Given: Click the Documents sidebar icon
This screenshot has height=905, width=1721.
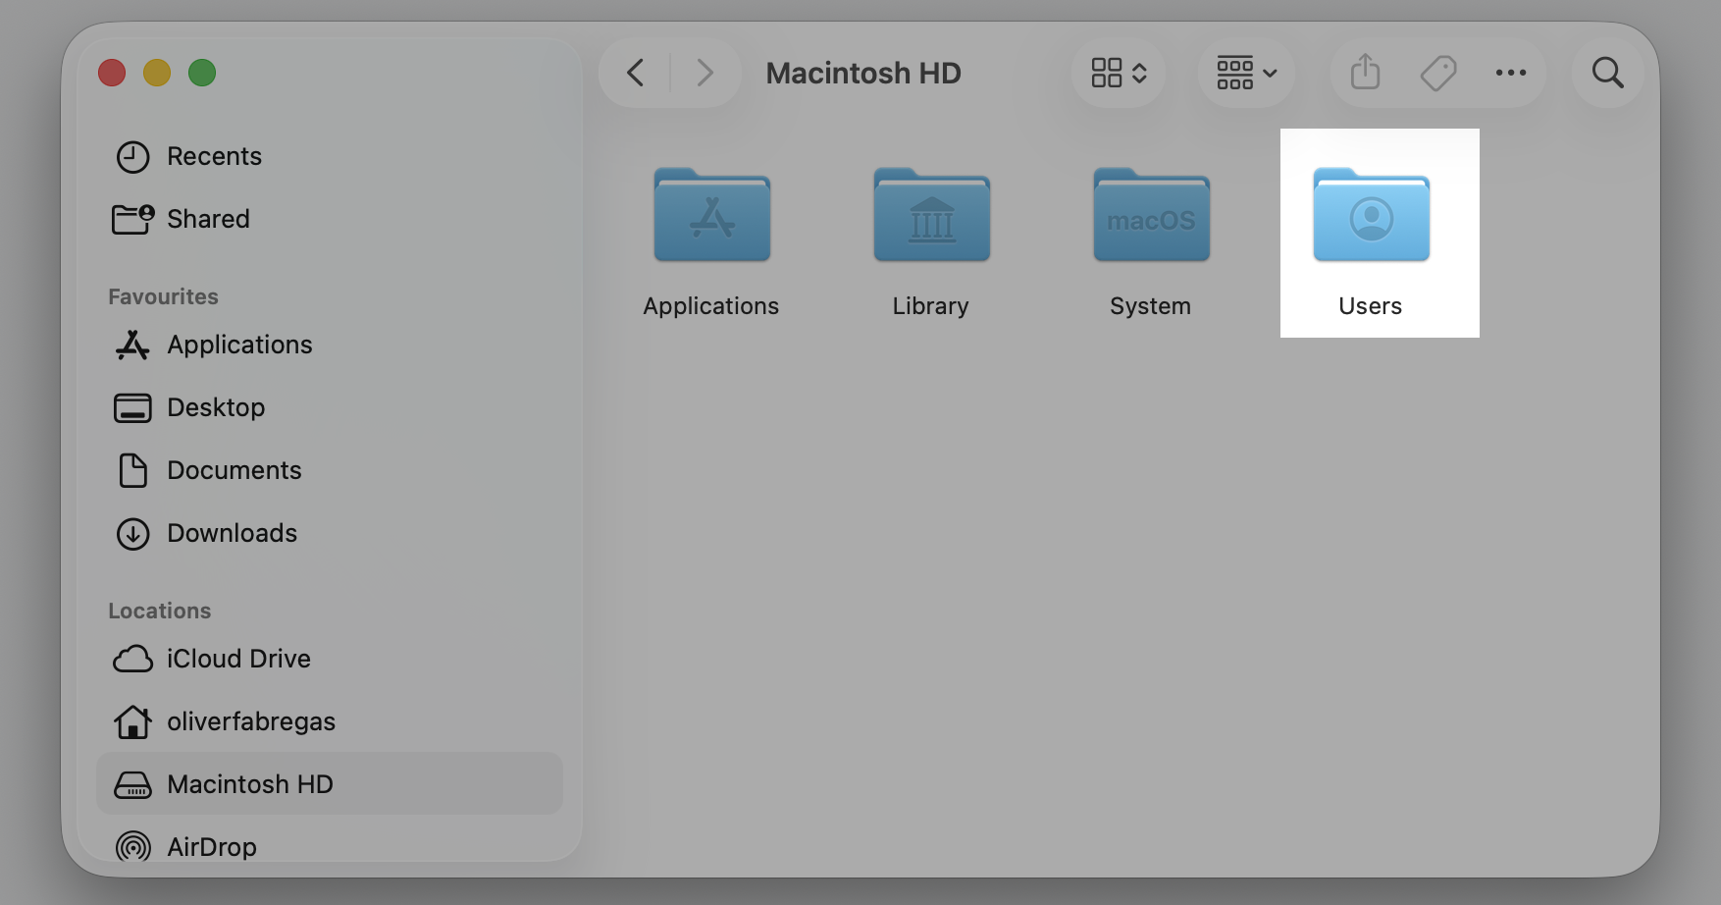Looking at the screenshot, I should pos(132,470).
